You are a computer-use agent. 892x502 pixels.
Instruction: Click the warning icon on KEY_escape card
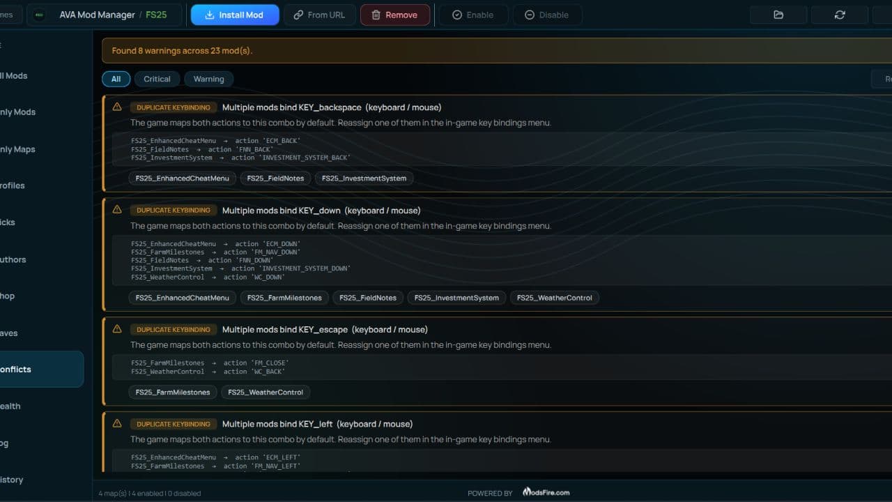(x=117, y=329)
